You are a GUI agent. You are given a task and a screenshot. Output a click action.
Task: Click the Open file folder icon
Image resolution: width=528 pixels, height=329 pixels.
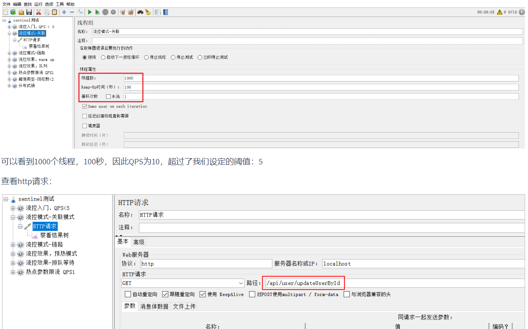pos(21,12)
